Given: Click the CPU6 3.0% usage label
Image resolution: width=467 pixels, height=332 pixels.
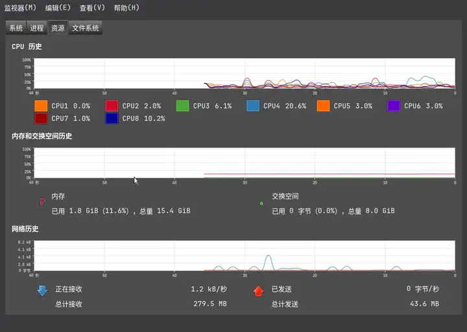Looking at the screenshot, I should click(x=423, y=106).
